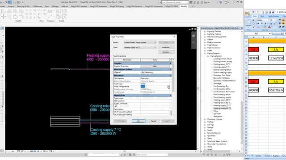Collapse the Mechanical parameter group
Image resolution: width=286 pixels, height=160 pixels.
pos(170,76)
